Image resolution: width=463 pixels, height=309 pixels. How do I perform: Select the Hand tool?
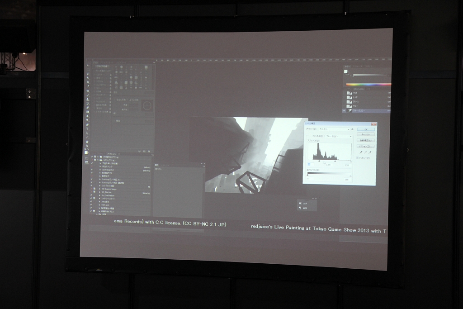click(x=87, y=142)
